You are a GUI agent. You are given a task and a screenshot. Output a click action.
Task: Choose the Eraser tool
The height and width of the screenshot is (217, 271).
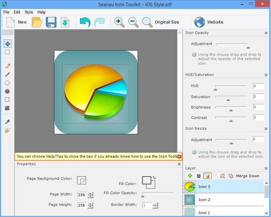pyautogui.click(x=7, y=130)
